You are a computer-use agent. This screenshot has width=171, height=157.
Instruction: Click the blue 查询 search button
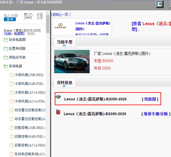pos(10,19)
